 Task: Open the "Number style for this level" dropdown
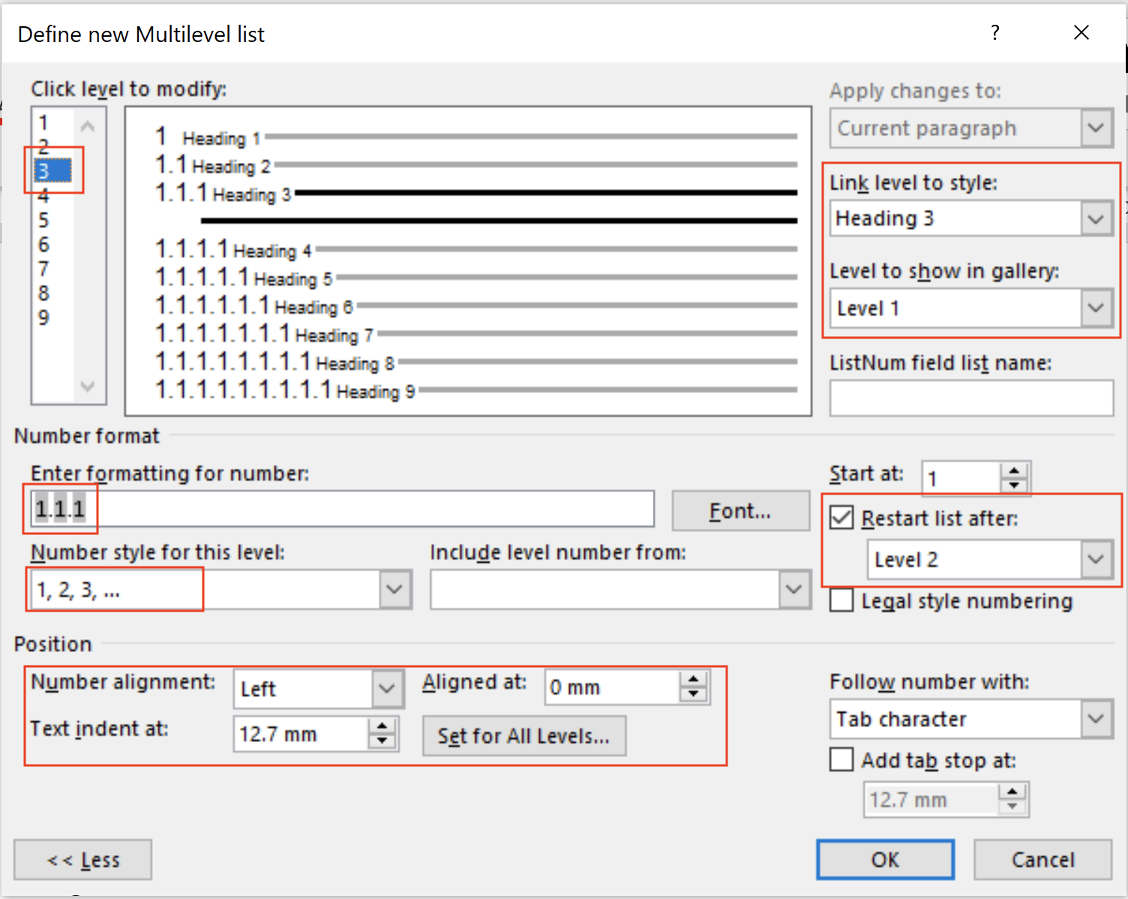pos(394,589)
